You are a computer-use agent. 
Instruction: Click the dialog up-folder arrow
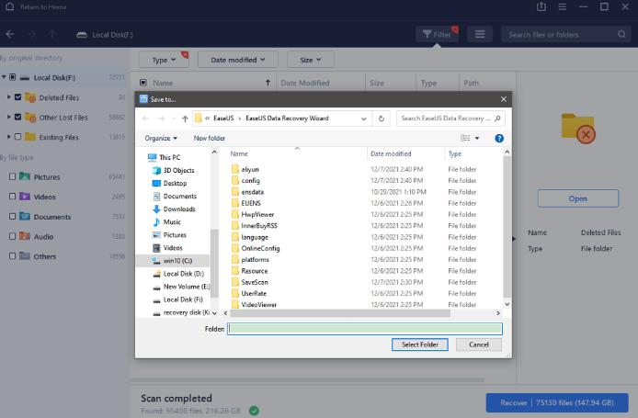[x=185, y=119]
